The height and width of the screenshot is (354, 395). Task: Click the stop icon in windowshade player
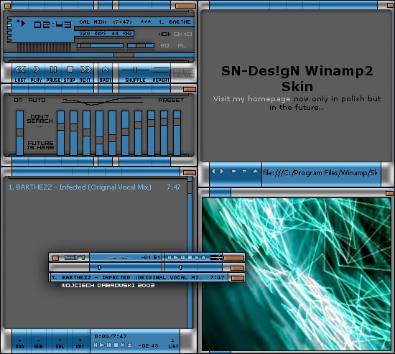tap(190, 258)
